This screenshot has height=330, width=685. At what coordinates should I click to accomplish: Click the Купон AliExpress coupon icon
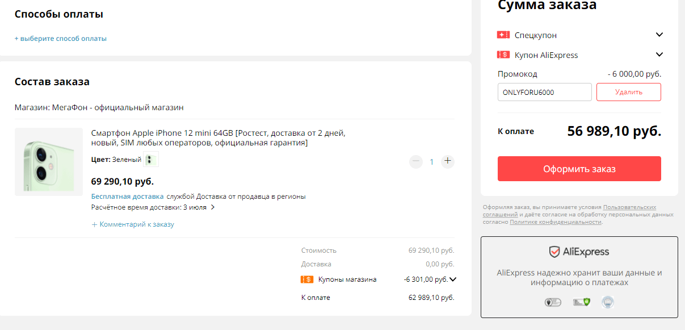503,55
